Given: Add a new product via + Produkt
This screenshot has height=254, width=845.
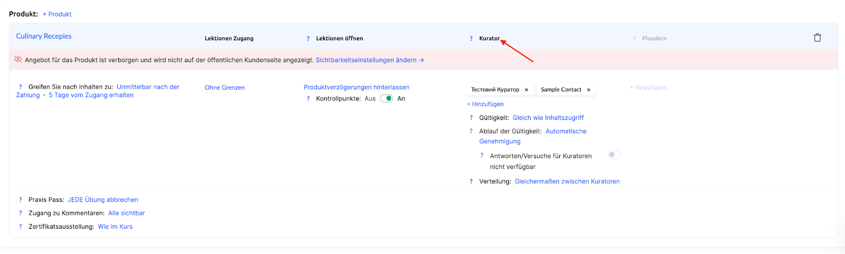Looking at the screenshot, I should click(57, 14).
